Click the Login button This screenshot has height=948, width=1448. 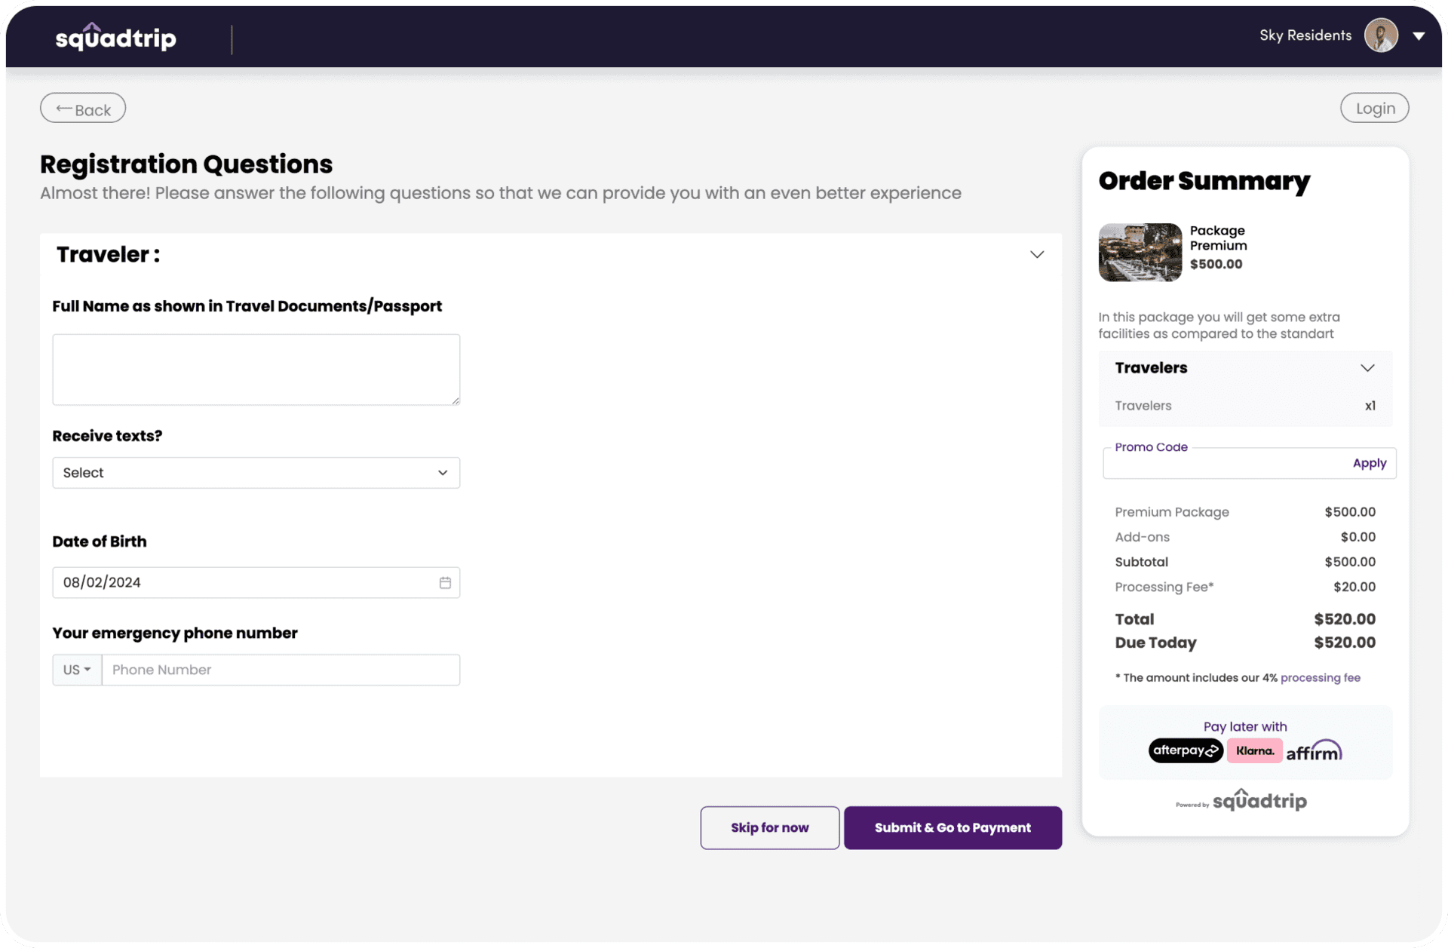click(1374, 107)
